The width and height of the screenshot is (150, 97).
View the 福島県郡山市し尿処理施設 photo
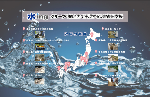coord(113,58)
